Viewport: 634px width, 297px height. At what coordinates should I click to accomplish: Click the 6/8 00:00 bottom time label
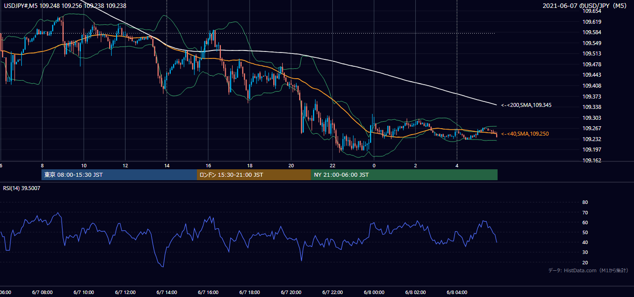[x=374, y=293]
